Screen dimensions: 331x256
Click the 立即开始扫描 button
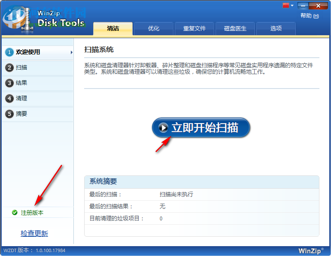click(x=201, y=128)
